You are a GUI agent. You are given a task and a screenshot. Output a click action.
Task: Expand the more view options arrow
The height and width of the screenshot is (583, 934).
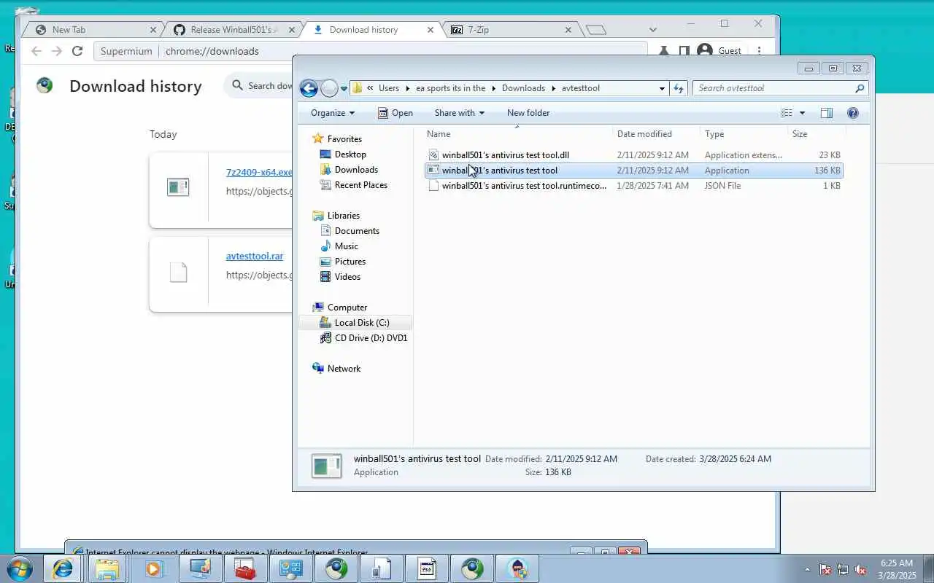point(802,113)
